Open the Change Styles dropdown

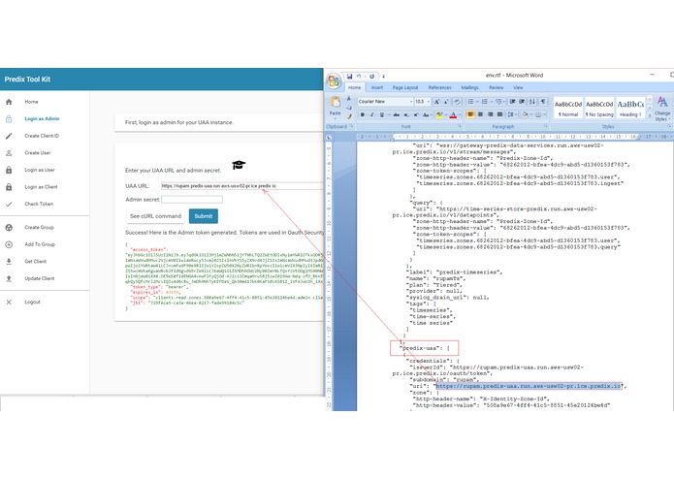tap(662, 109)
